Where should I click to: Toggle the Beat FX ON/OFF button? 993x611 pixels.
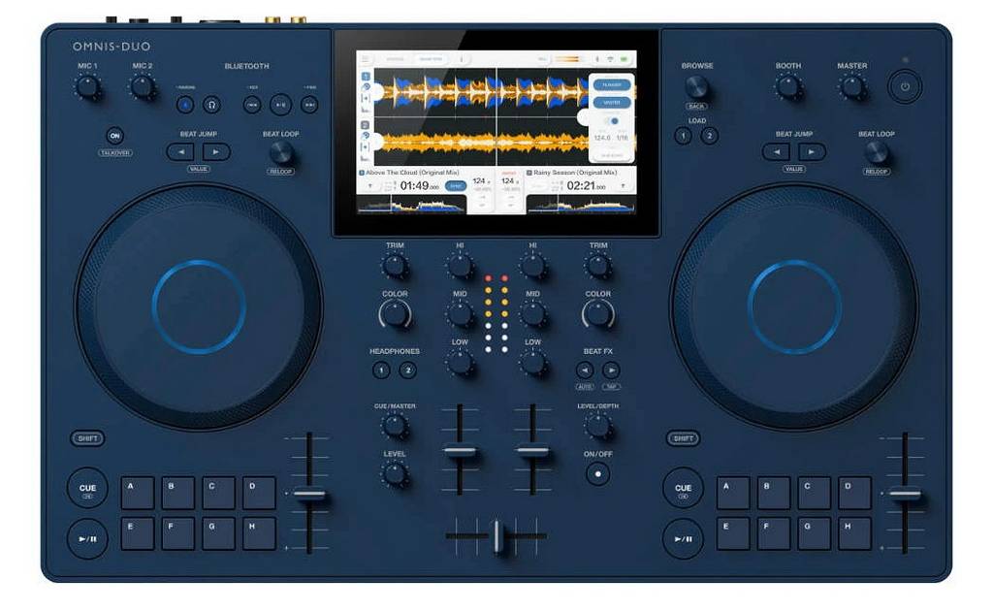point(598,474)
